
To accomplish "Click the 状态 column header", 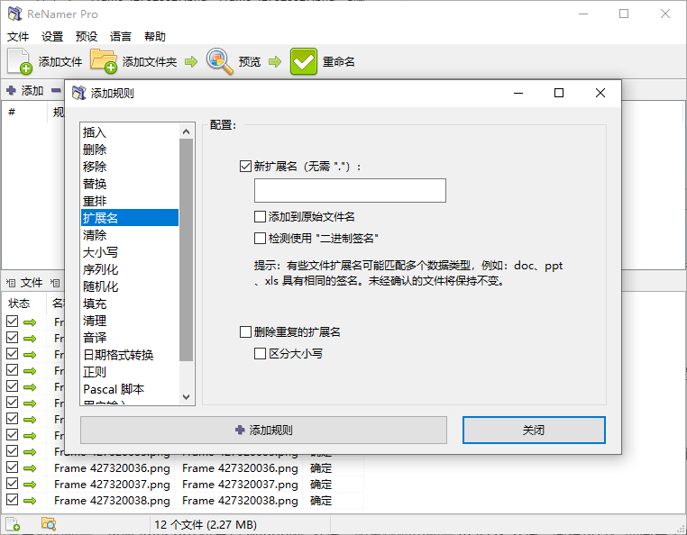I will (19, 303).
